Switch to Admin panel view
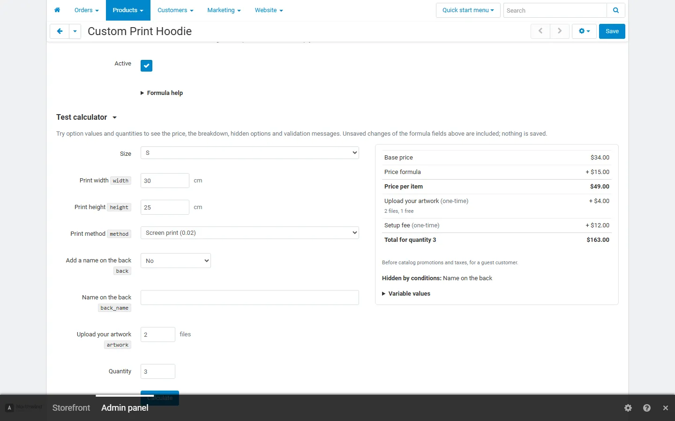The height and width of the screenshot is (421, 675). coord(125,408)
